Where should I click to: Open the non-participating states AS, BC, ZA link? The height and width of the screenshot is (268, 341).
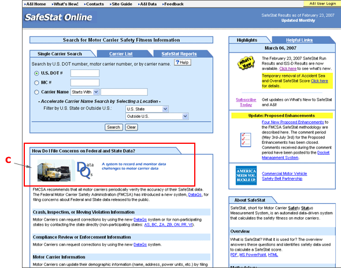169,225
